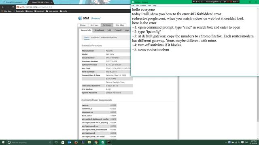259x145 pixels.
Task: Open the recorder toolbar dropdown arrow
Action: (x=194, y=2)
